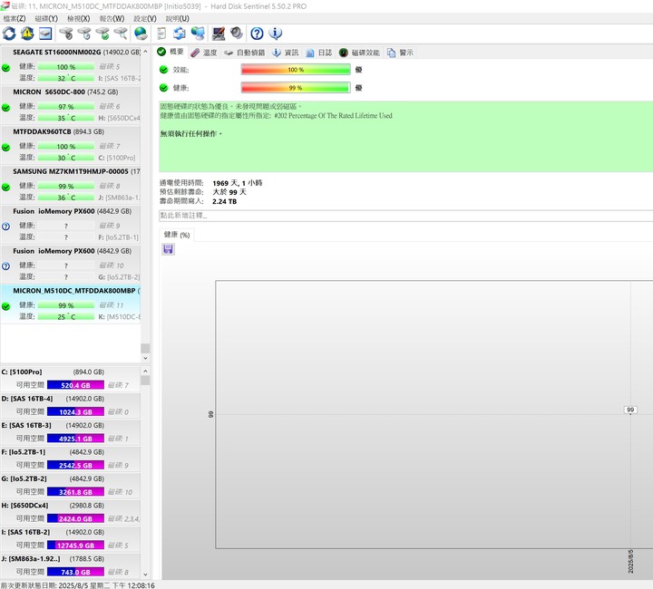
Task: Click green check icon next to 健康 99% row
Action: [x=163, y=88]
